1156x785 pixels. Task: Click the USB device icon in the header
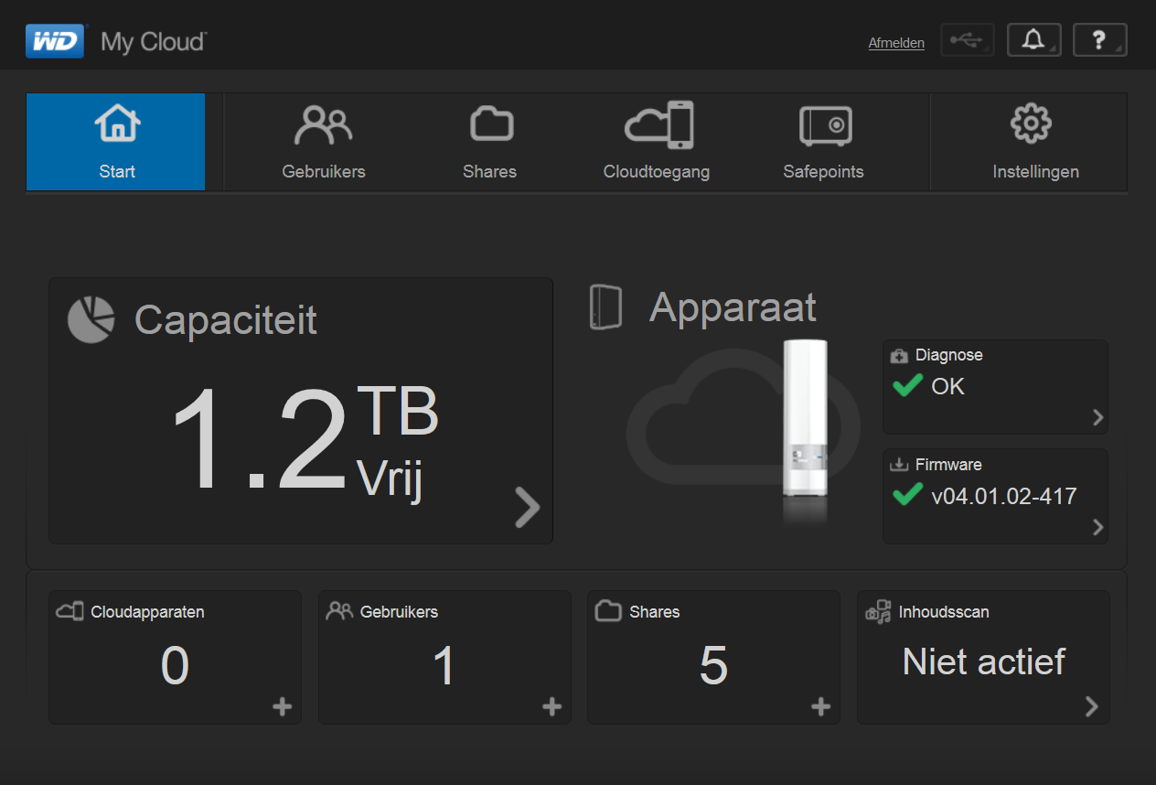[x=968, y=39]
